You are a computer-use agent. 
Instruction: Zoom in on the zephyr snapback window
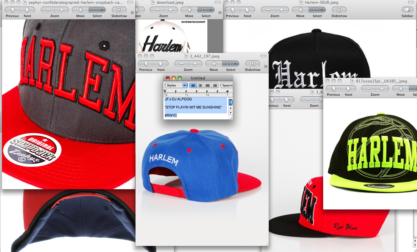coord(62,10)
